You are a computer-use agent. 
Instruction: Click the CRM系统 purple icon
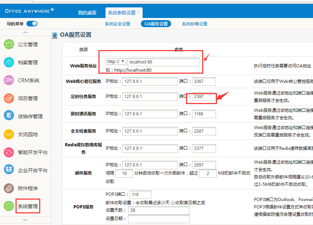(9, 80)
